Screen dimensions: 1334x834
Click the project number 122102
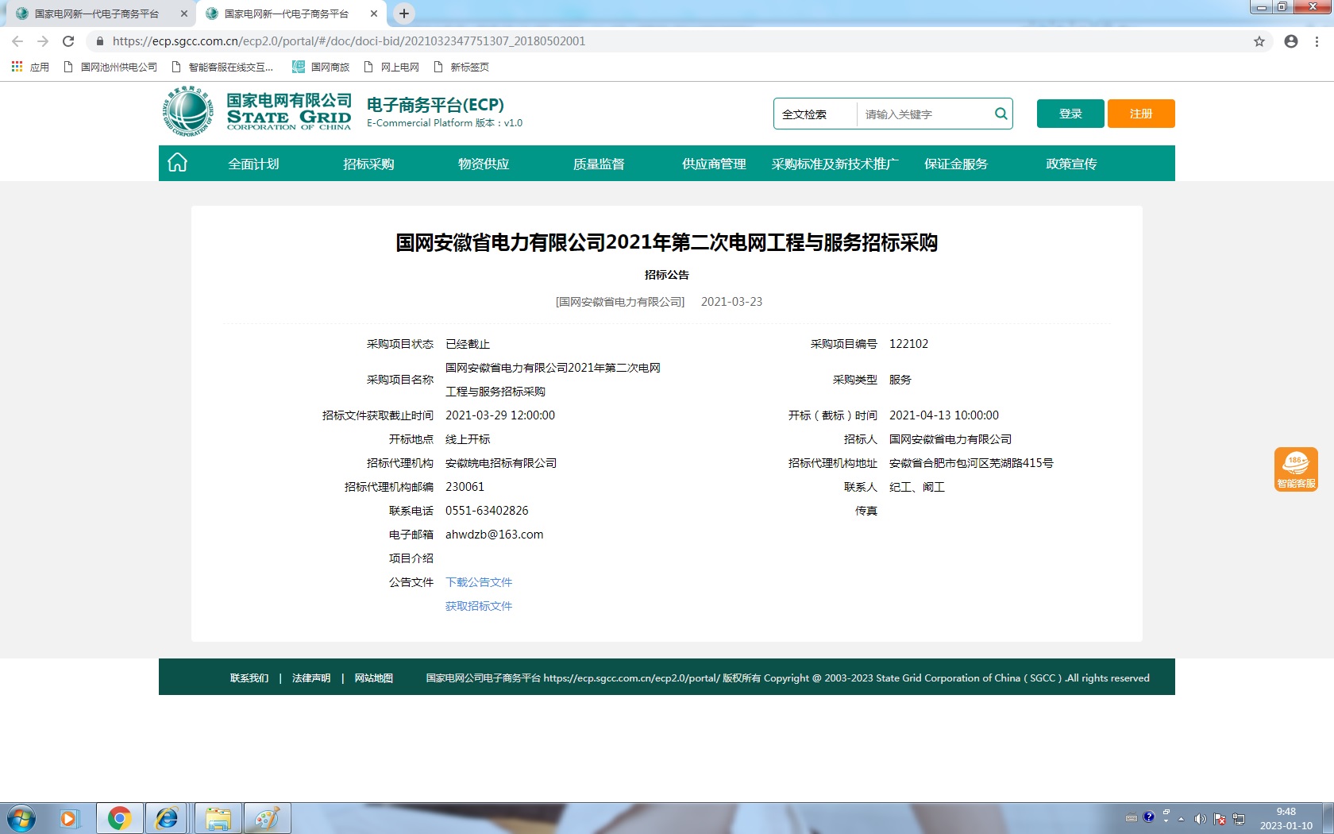pyautogui.click(x=908, y=344)
